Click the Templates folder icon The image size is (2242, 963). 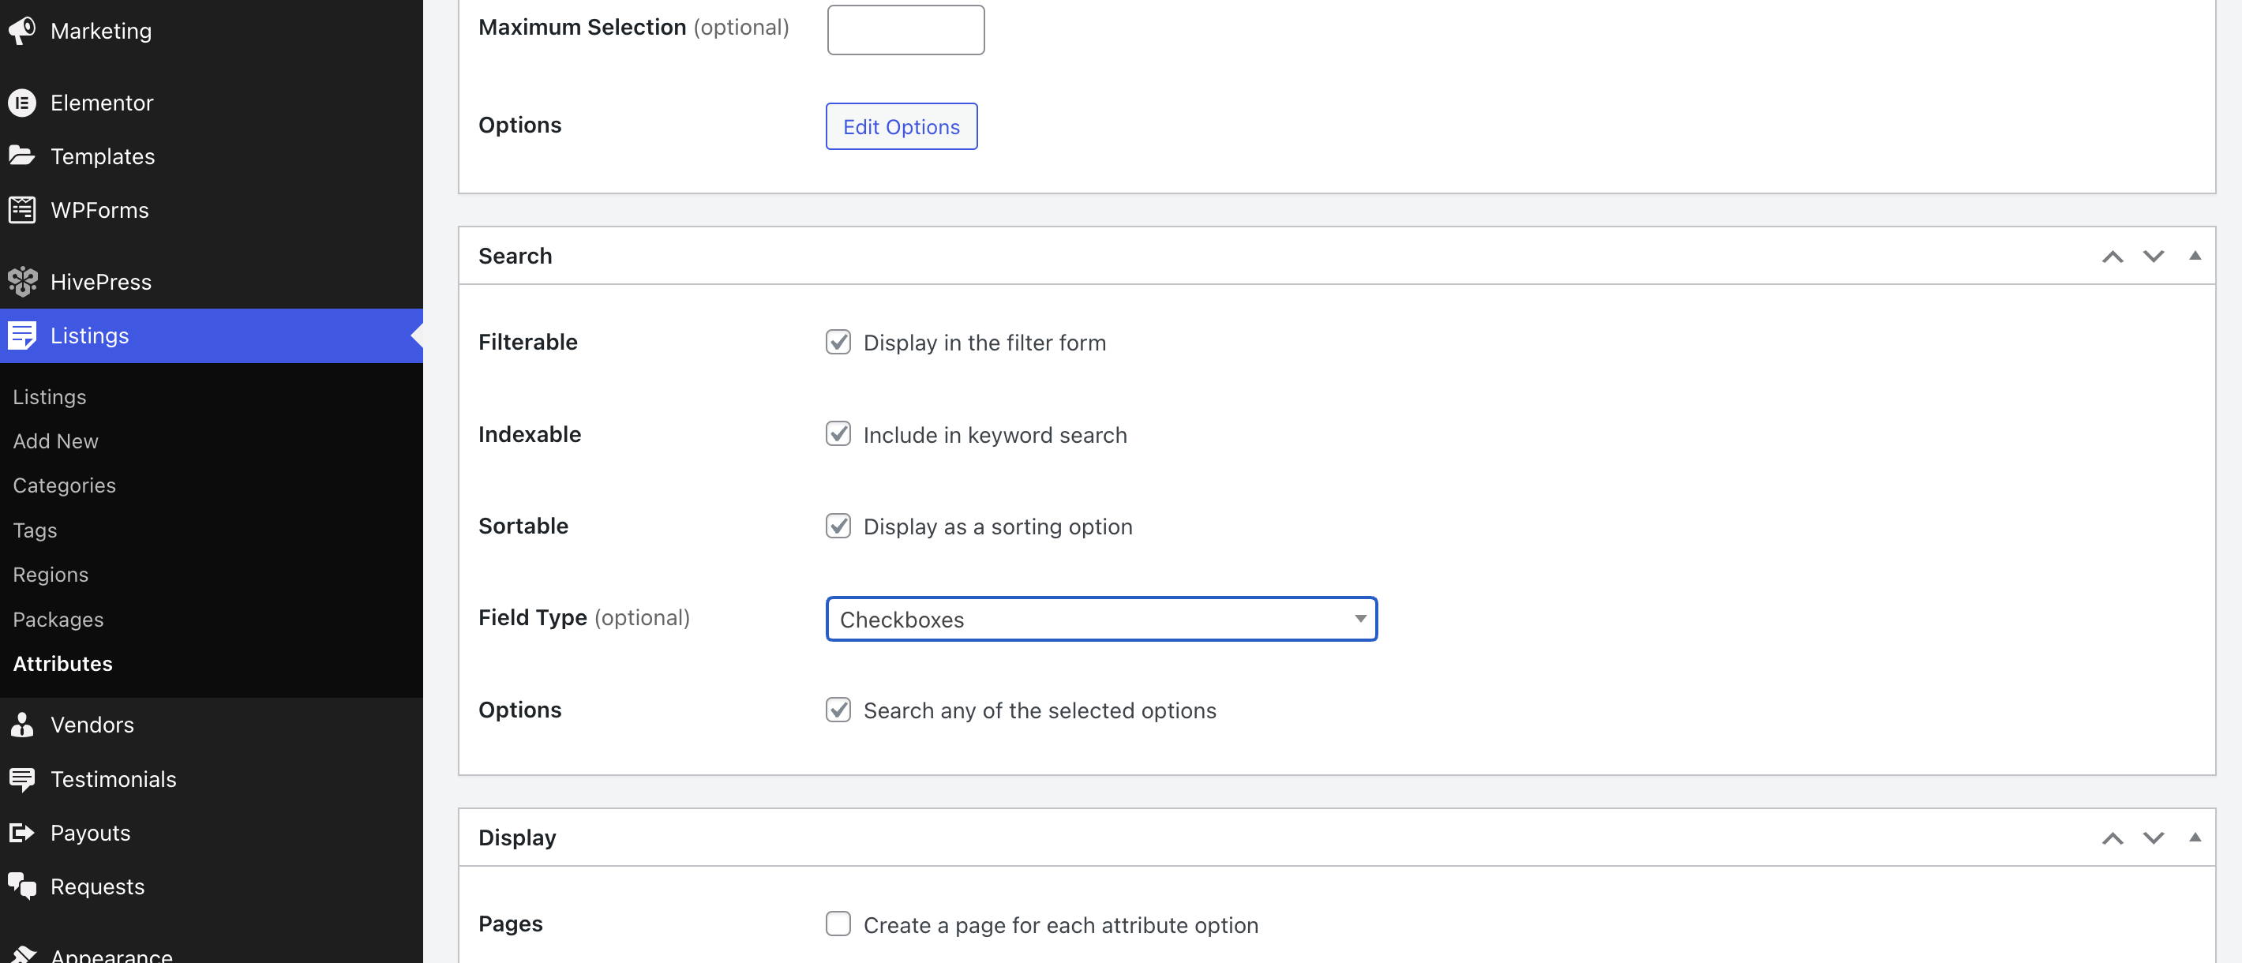click(22, 156)
